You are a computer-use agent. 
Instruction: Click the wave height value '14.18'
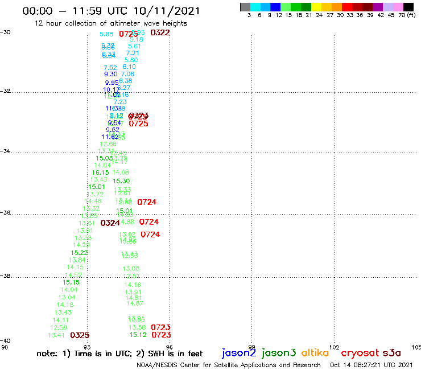click(65, 305)
